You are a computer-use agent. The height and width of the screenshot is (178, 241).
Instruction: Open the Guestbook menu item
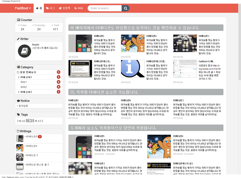(65, 8)
